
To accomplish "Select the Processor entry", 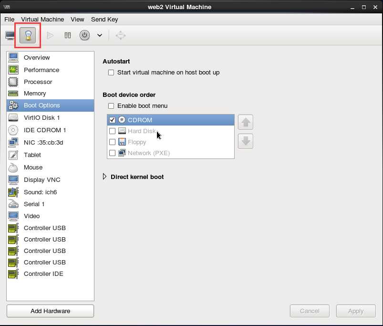I will [x=50, y=82].
